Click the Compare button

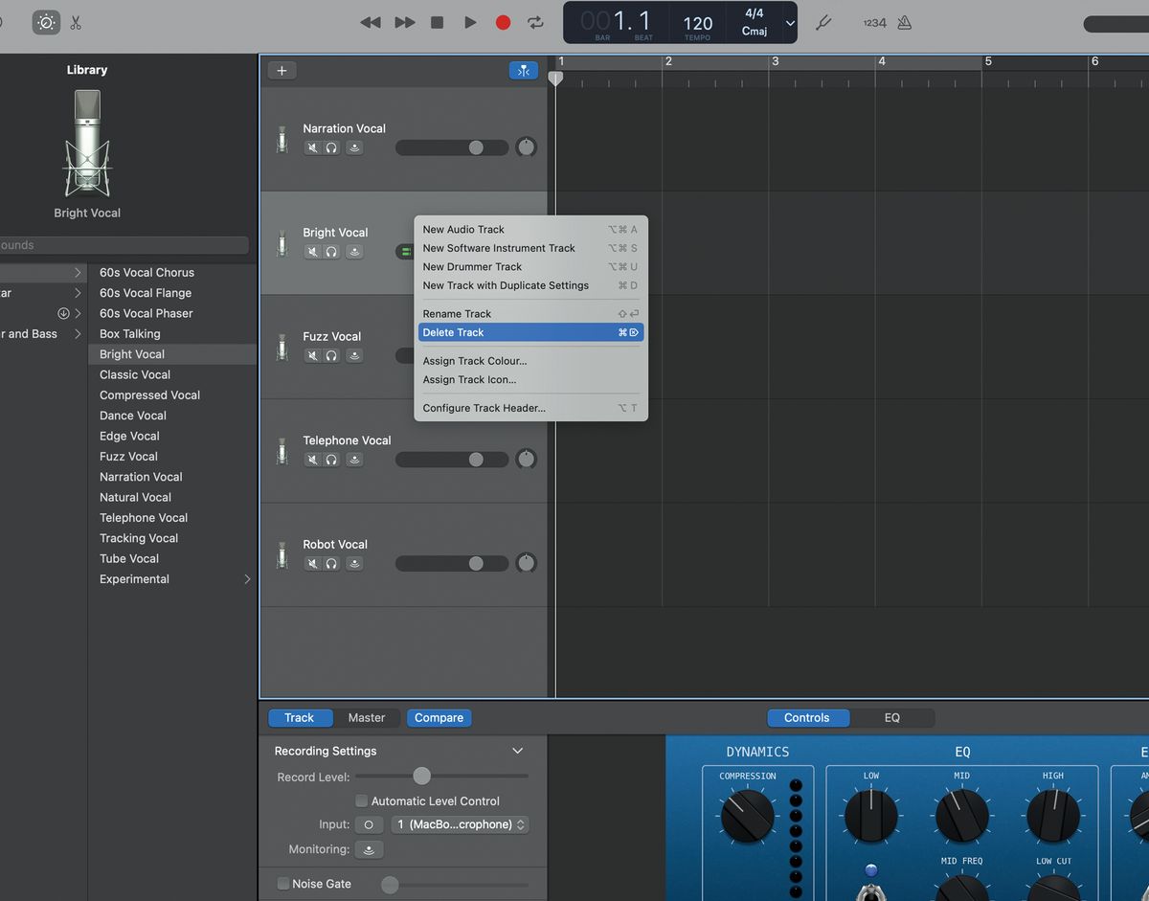tap(439, 717)
